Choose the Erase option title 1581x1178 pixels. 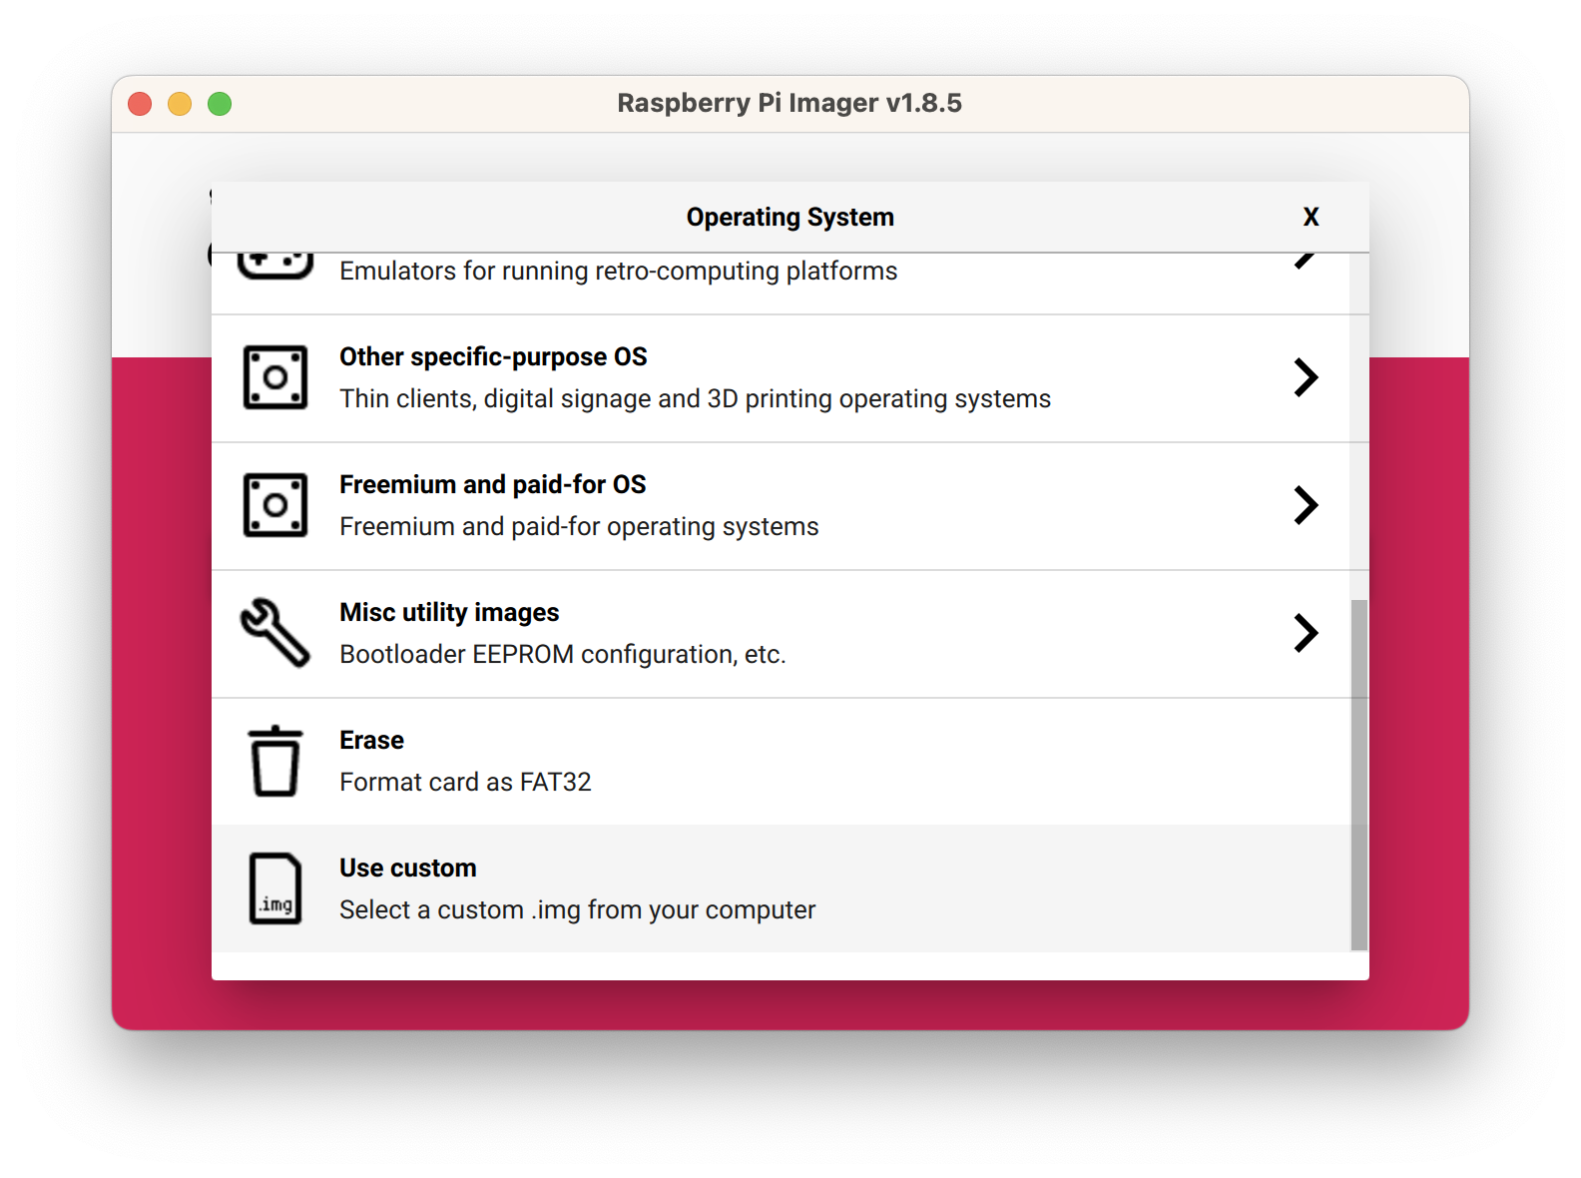pos(371,741)
